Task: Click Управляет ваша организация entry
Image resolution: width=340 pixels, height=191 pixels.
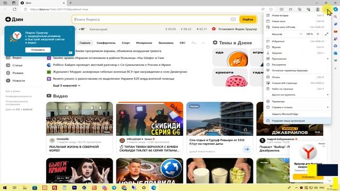Action: [297, 120]
